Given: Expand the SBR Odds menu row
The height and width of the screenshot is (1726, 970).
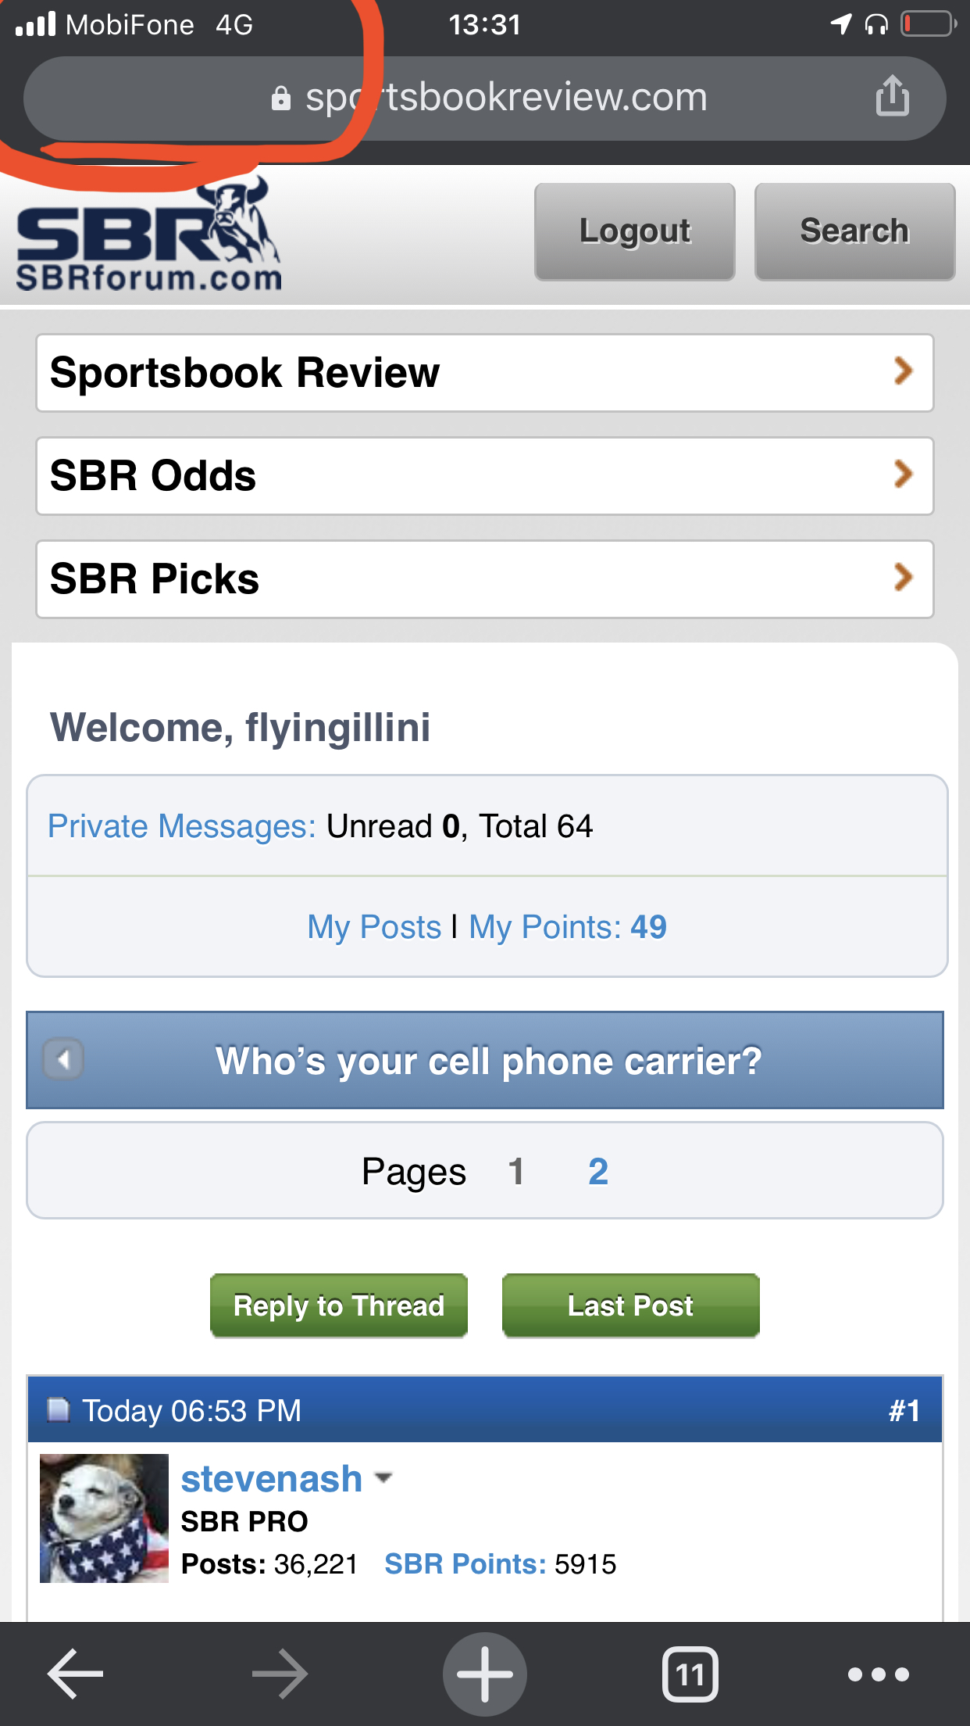Looking at the screenshot, I should (484, 476).
